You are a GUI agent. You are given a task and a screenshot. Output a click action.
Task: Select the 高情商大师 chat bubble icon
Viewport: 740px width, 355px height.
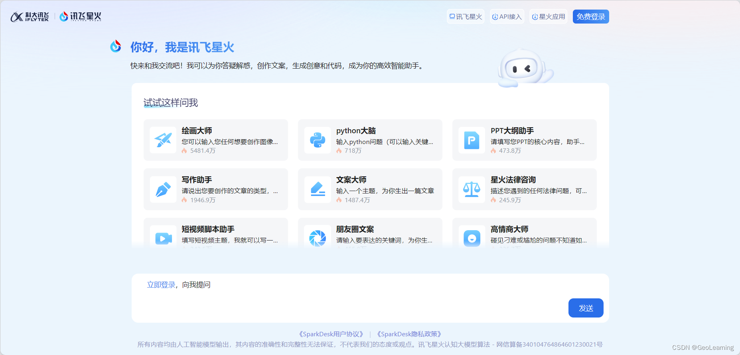(x=472, y=238)
